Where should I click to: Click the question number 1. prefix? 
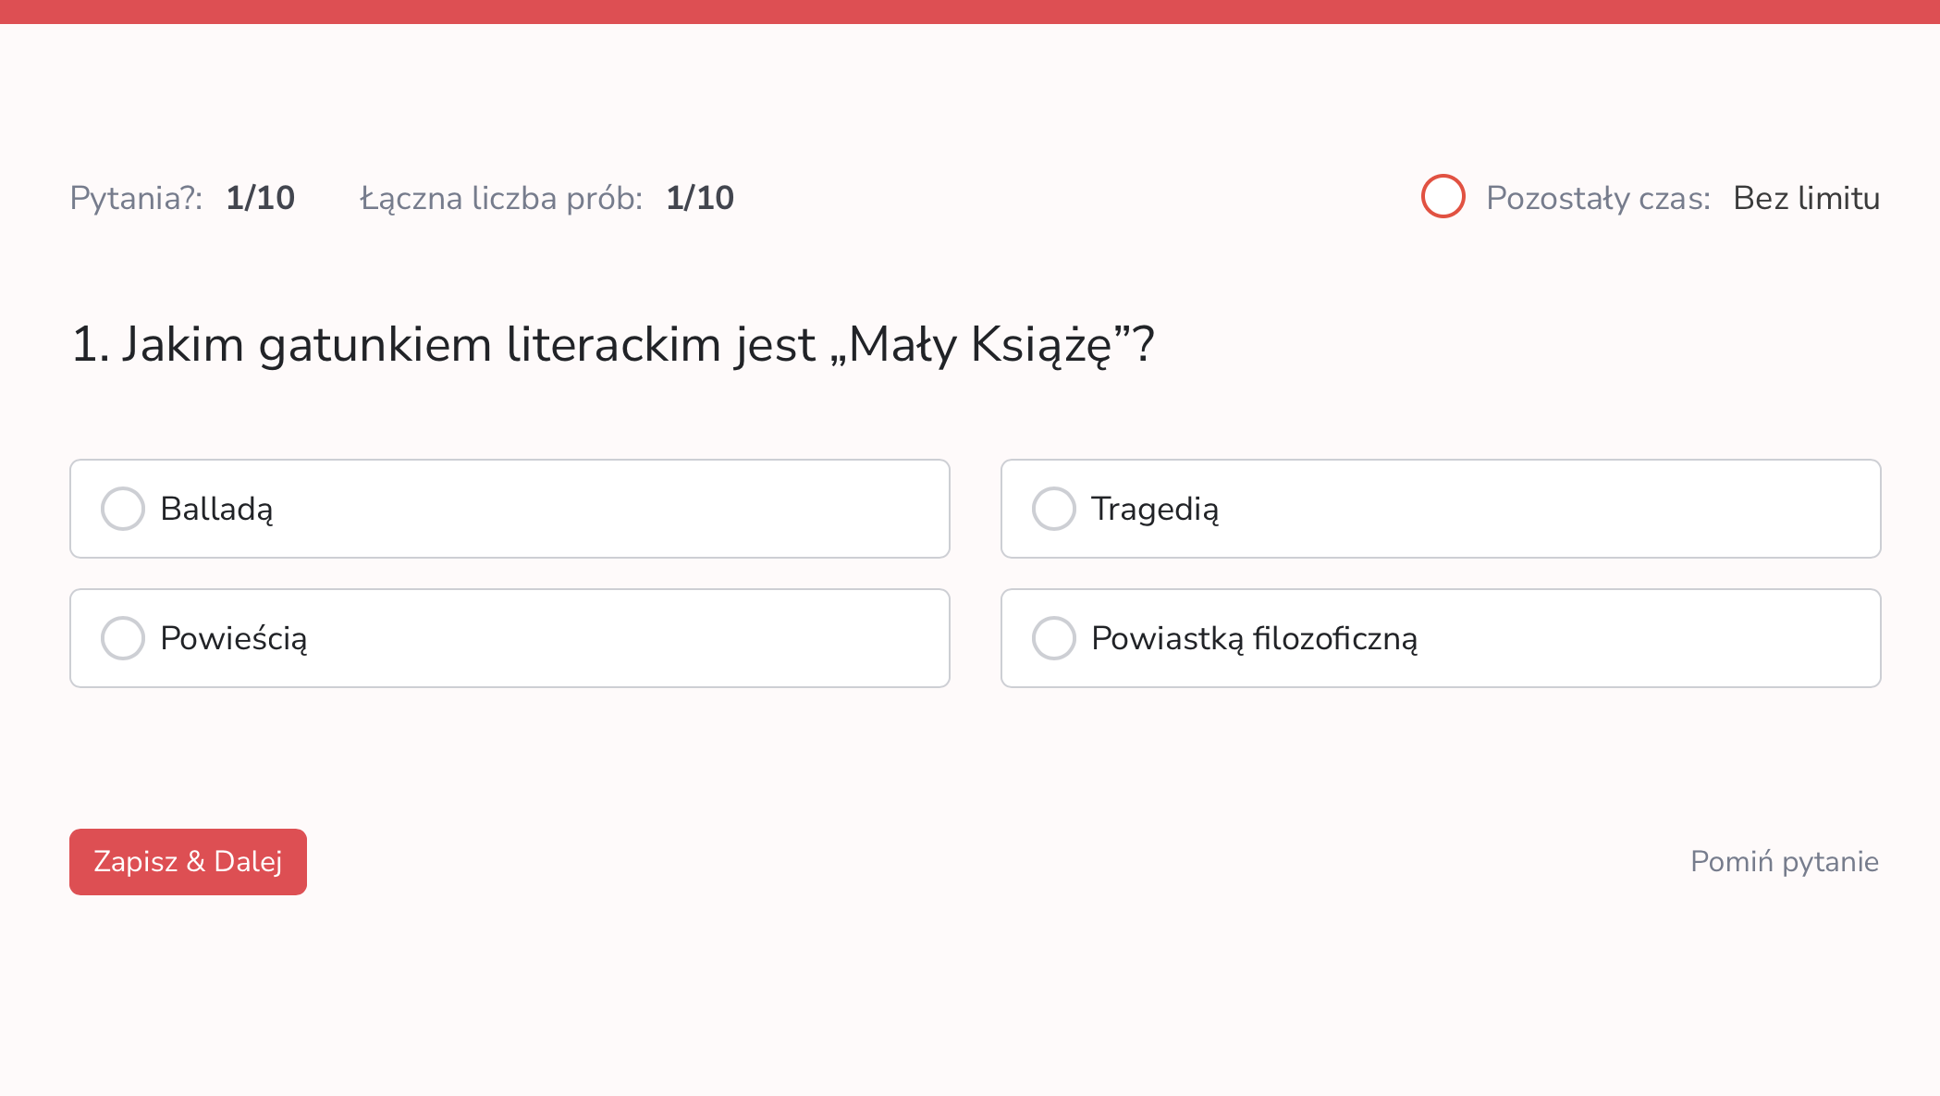90,344
